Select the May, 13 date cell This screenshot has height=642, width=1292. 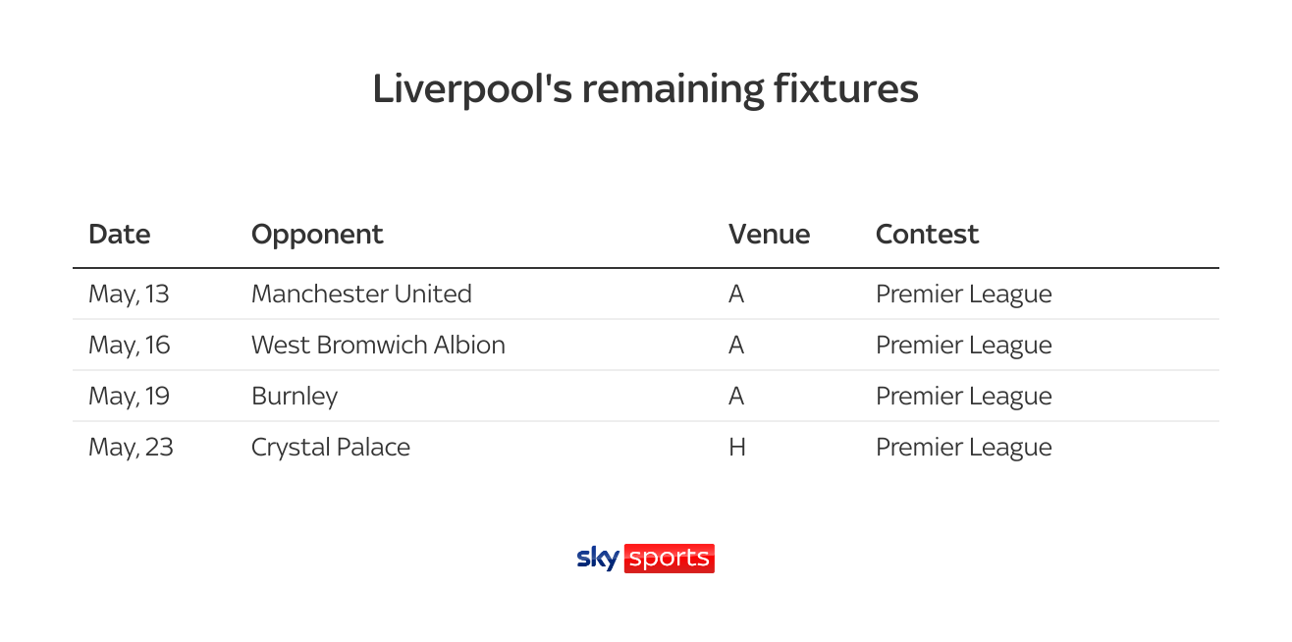129,294
